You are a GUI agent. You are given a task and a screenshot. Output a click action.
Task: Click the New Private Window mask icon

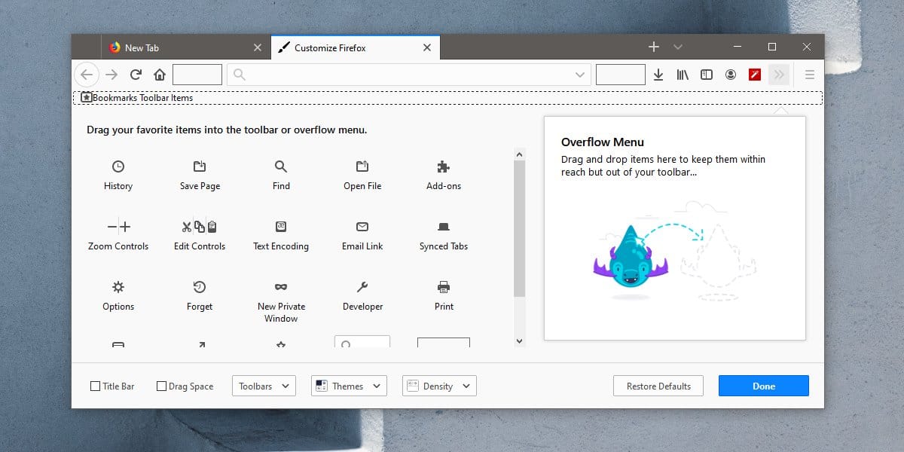pyautogui.click(x=281, y=287)
